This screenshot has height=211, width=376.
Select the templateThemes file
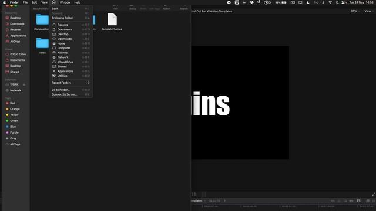click(x=112, y=22)
